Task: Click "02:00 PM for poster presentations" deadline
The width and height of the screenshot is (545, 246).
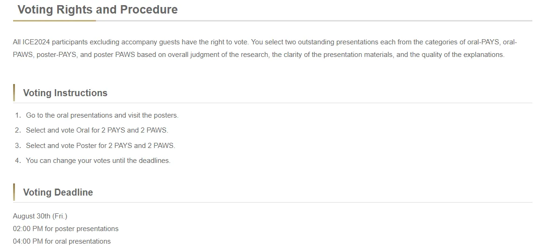Action: [65, 229]
